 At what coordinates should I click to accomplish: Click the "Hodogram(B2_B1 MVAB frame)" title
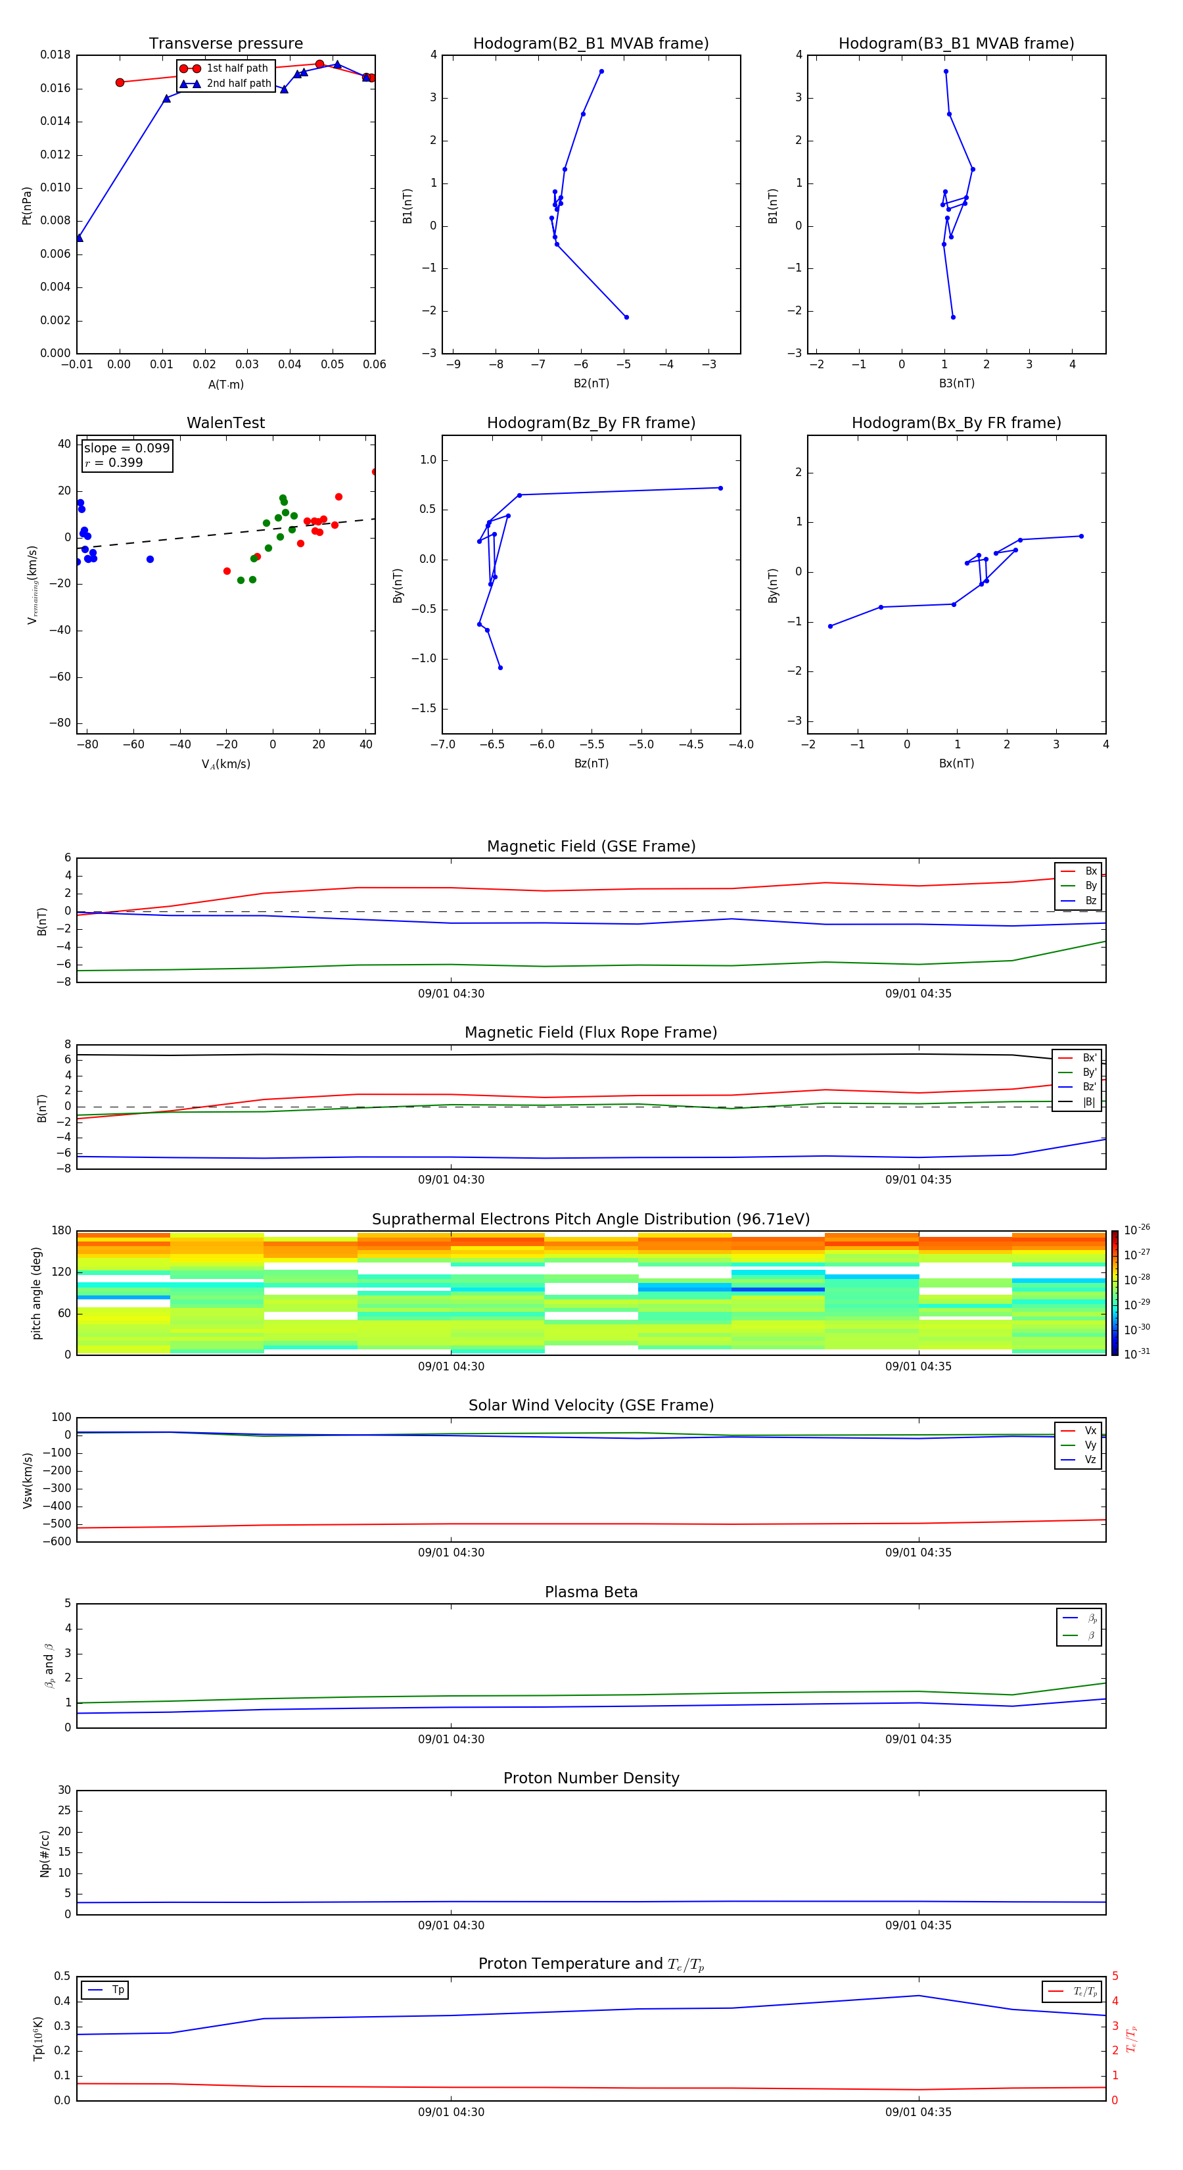[591, 44]
